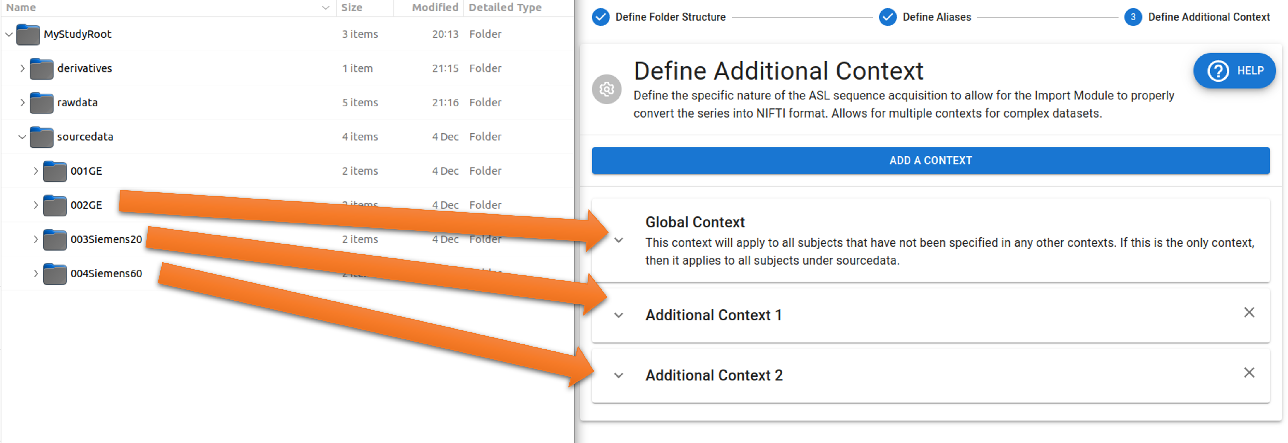The width and height of the screenshot is (1288, 443).
Task: Sort by the Modified column header
Action: click(x=435, y=8)
